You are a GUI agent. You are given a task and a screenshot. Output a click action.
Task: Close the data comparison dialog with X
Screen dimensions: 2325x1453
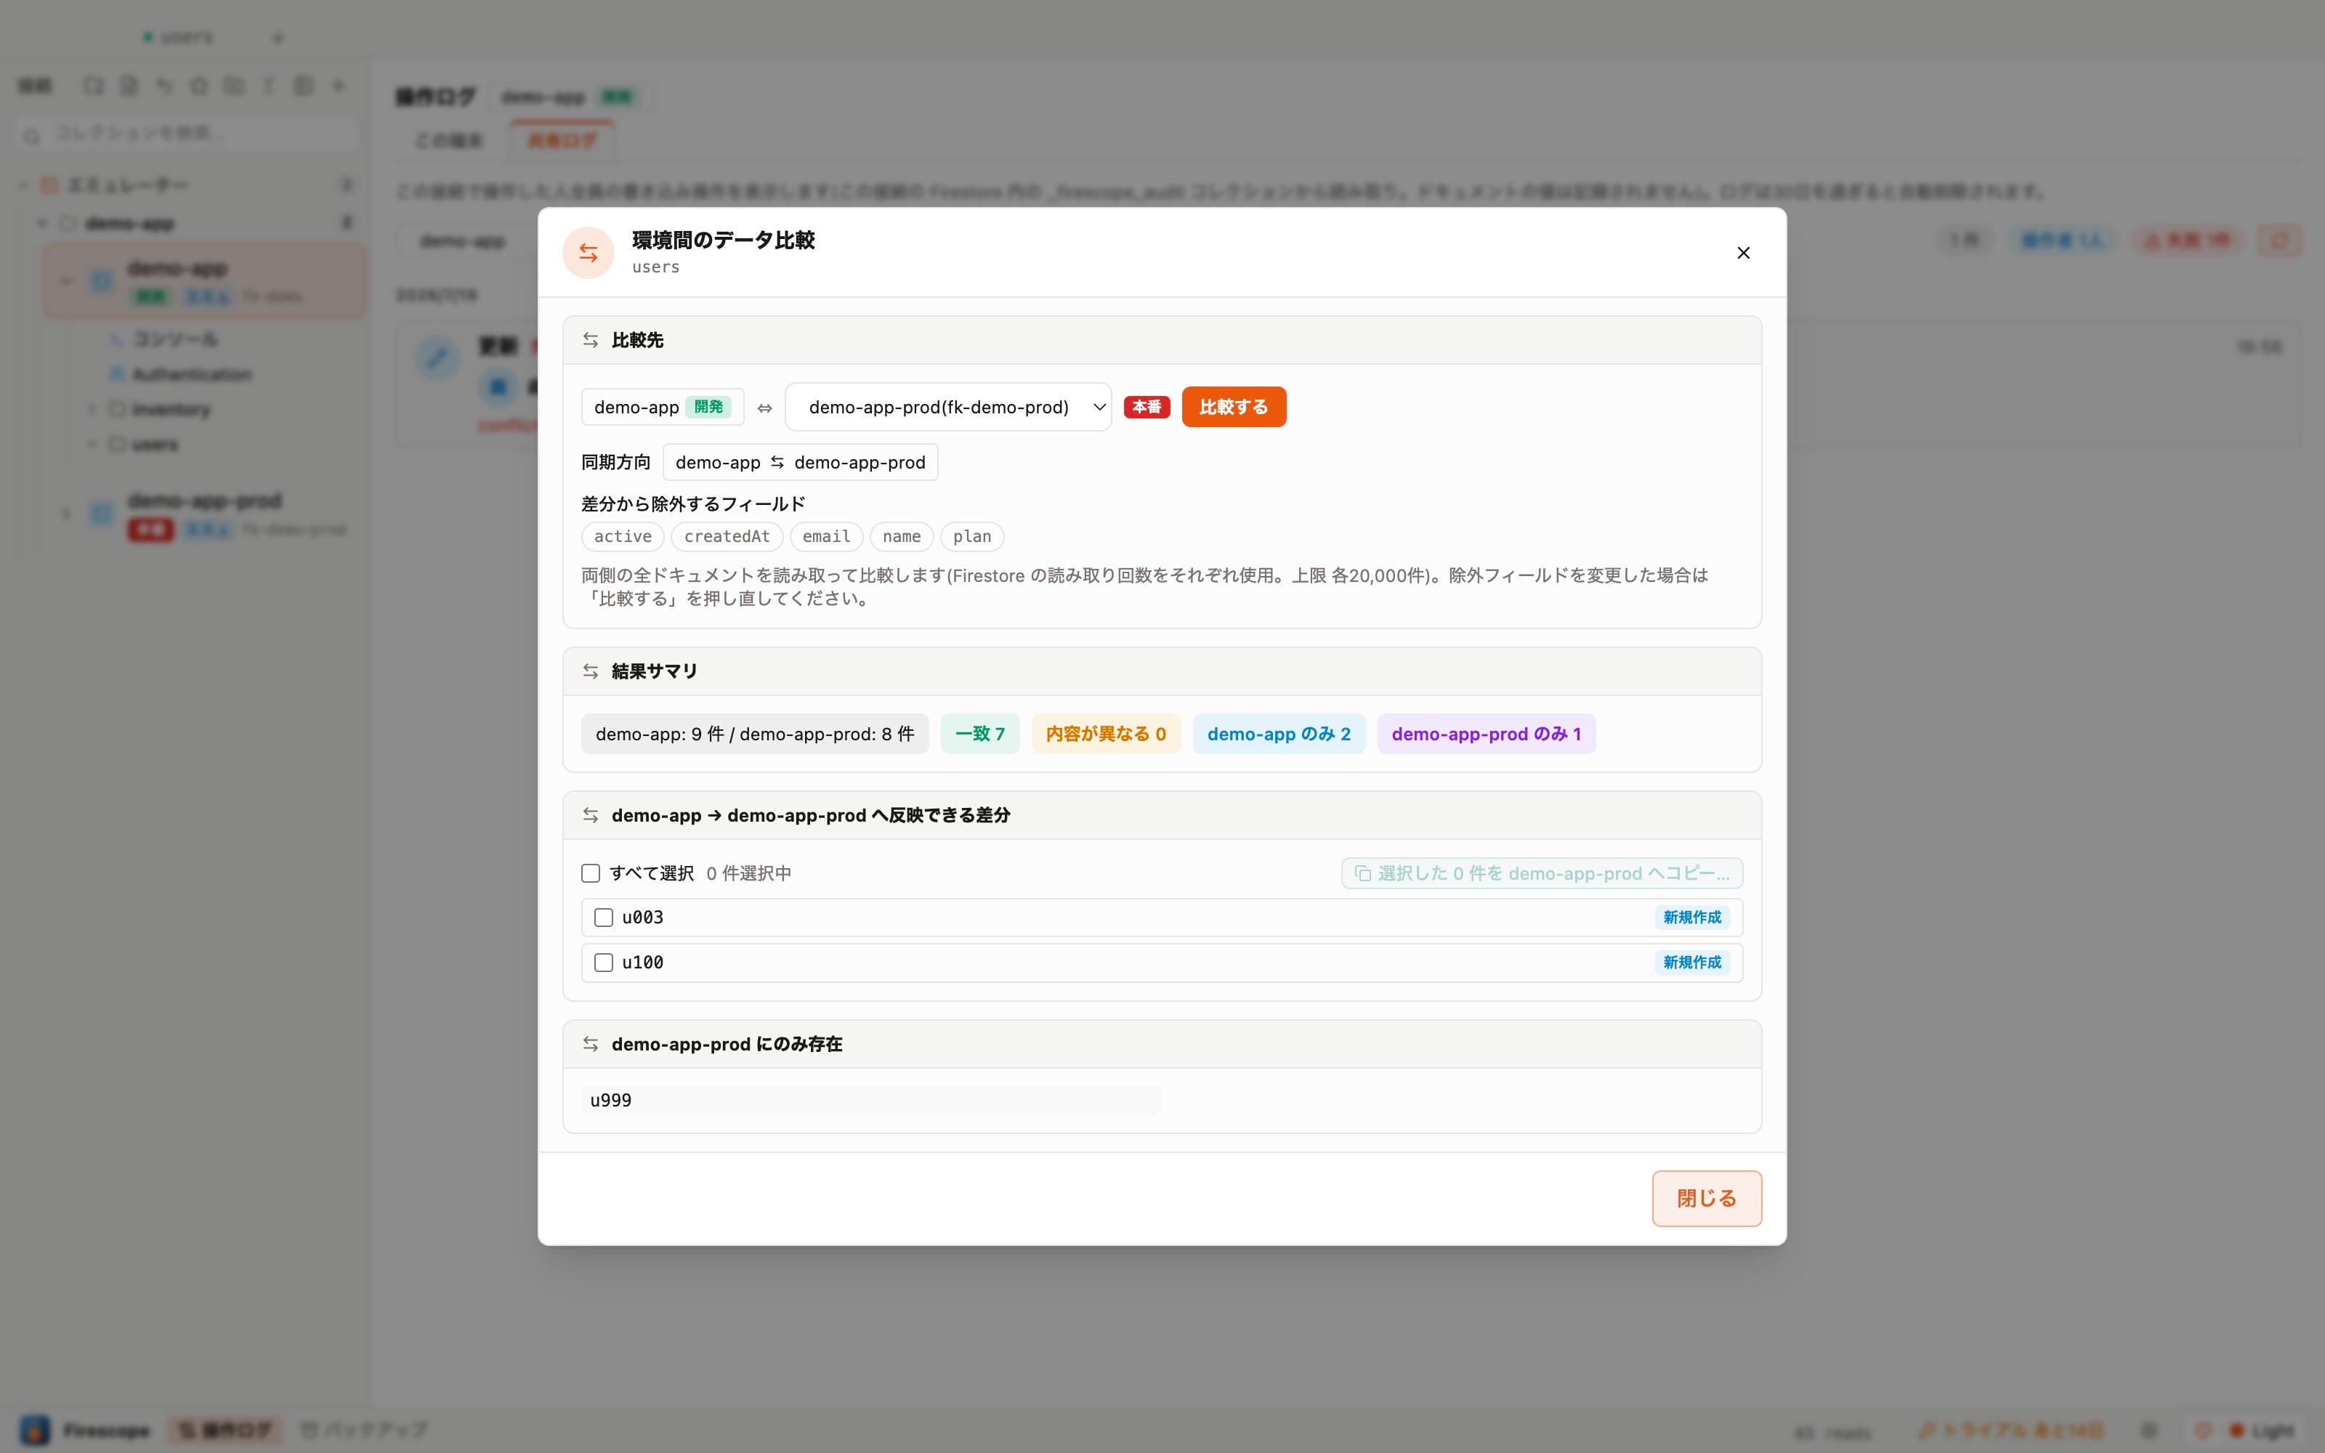pyautogui.click(x=1743, y=253)
